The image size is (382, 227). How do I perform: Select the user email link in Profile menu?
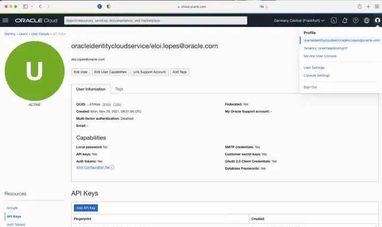coord(342,40)
